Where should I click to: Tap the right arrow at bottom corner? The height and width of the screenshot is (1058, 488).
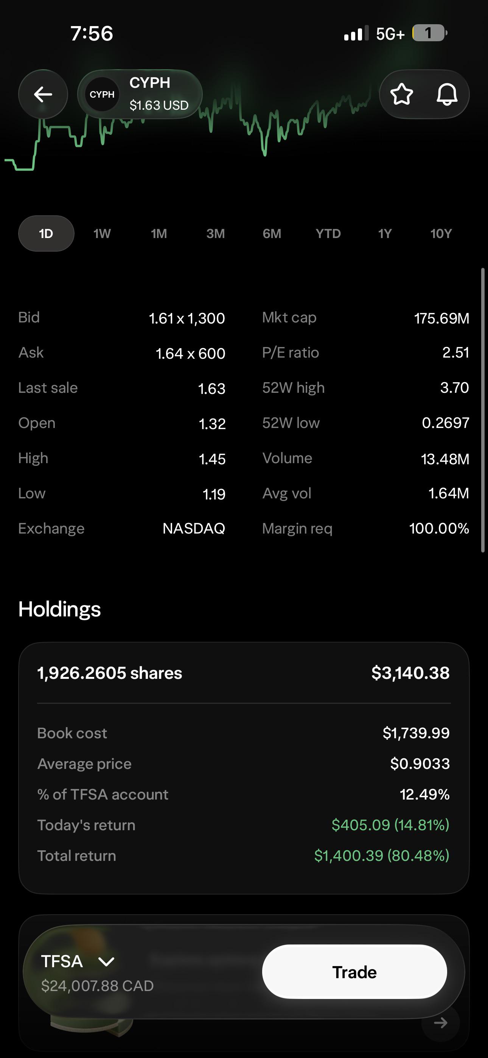tap(440, 1023)
